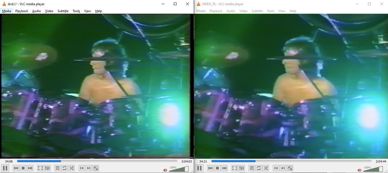
Task: Go to previous chapter in VIDEO_TS window
Action: tap(276, 168)
